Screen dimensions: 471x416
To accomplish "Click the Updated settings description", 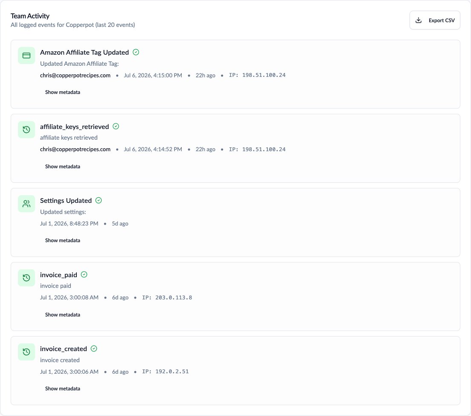I will tap(63, 212).
